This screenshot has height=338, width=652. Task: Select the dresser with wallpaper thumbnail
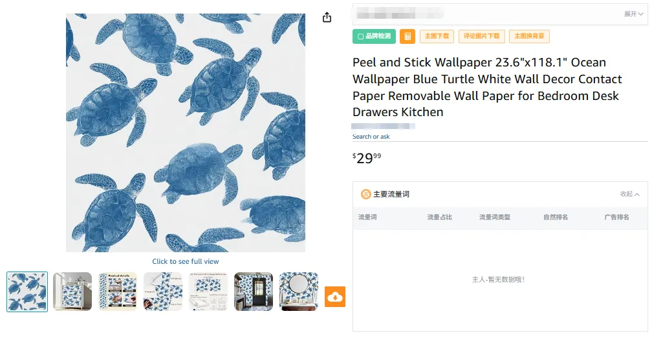(72, 292)
